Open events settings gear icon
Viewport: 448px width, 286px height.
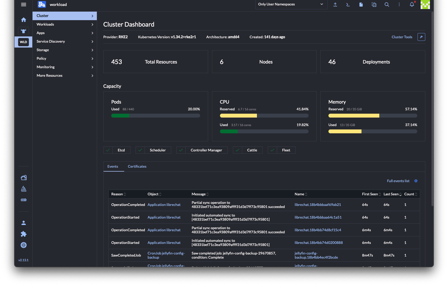[416, 181]
